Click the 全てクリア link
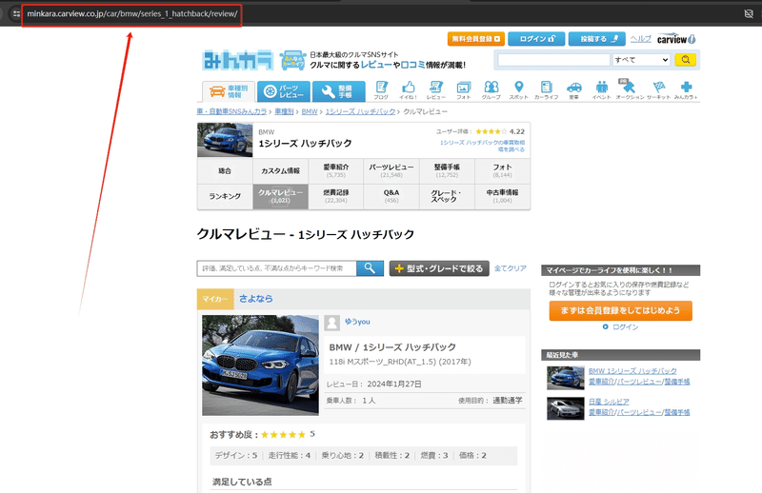Screen dimensions: 762x493 [x=511, y=268]
